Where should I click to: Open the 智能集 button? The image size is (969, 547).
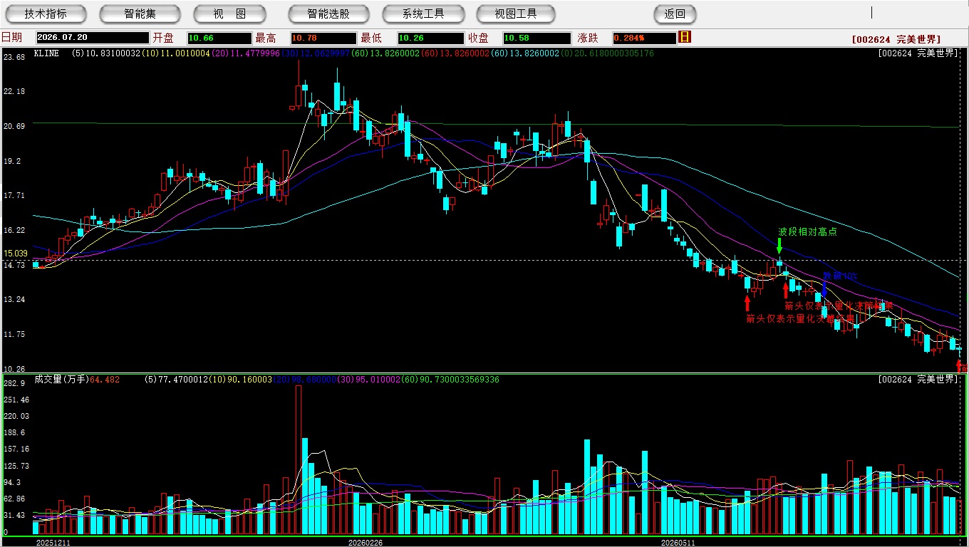pyautogui.click(x=140, y=14)
